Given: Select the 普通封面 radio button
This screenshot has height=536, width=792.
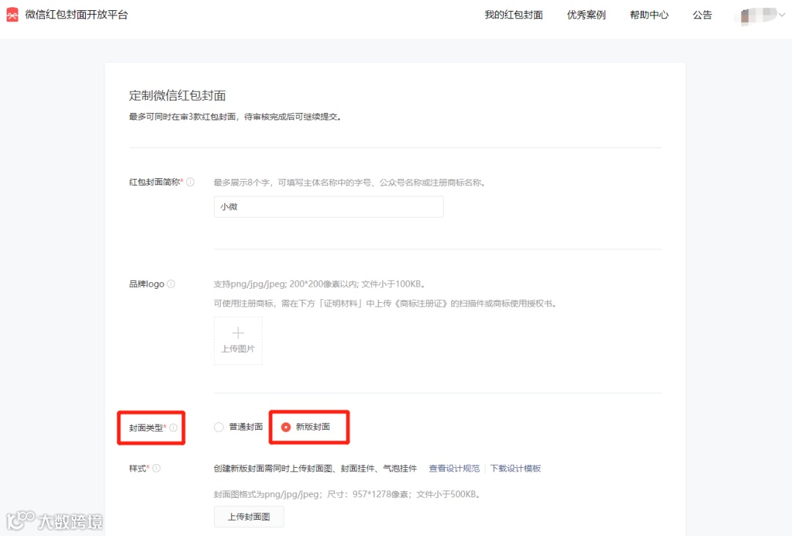Looking at the screenshot, I should click(x=219, y=427).
